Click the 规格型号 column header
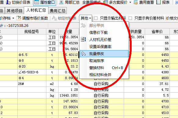This screenshot has width=178, height=118. (32, 31)
